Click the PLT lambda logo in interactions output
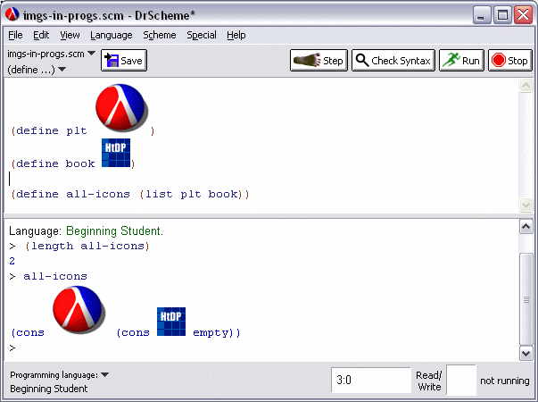Image resolution: width=538 pixels, height=402 pixels. pos(79,310)
